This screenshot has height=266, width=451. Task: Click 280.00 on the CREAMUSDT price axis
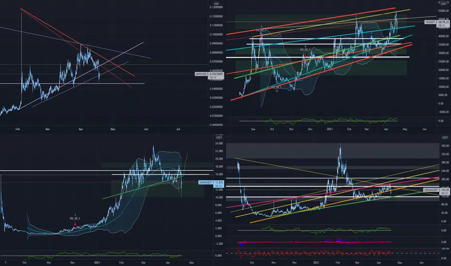(445, 163)
